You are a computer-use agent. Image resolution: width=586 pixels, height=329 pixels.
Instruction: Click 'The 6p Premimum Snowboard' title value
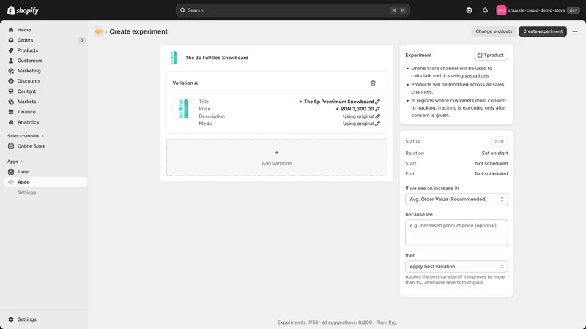tap(338, 102)
